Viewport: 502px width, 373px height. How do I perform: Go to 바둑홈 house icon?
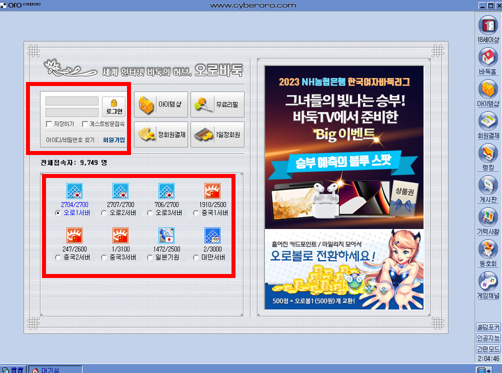488,57
